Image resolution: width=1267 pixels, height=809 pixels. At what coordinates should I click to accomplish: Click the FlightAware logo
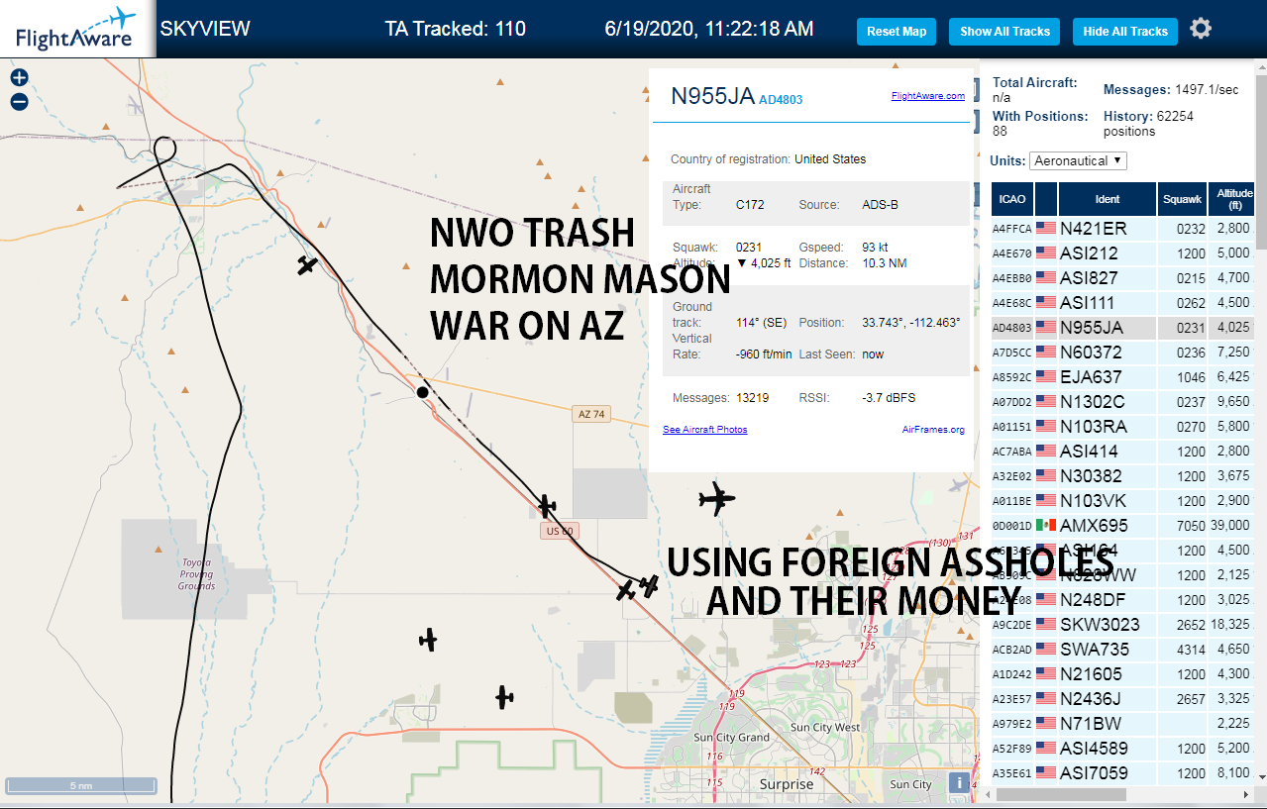75,30
